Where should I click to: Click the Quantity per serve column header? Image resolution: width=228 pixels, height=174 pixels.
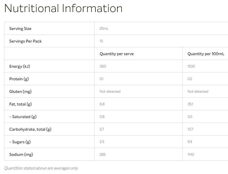point(117,54)
